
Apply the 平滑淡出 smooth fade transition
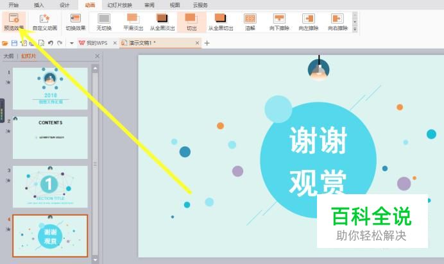[x=133, y=22]
